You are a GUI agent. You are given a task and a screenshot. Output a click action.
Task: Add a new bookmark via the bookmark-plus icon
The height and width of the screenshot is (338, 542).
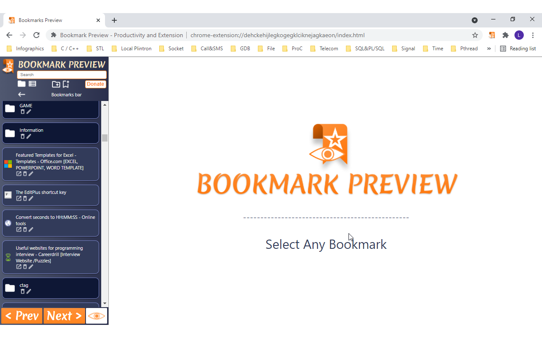[x=66, y=84]
